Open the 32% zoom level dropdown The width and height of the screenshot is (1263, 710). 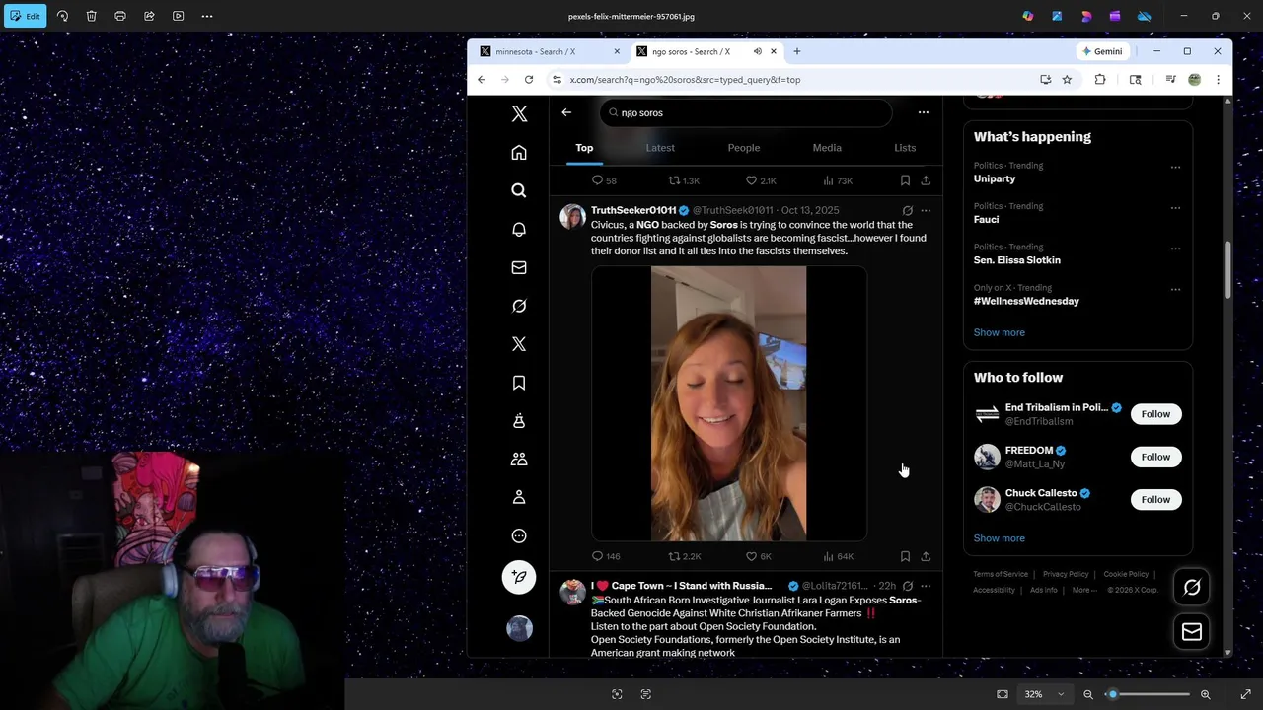tap(1044, 694)
